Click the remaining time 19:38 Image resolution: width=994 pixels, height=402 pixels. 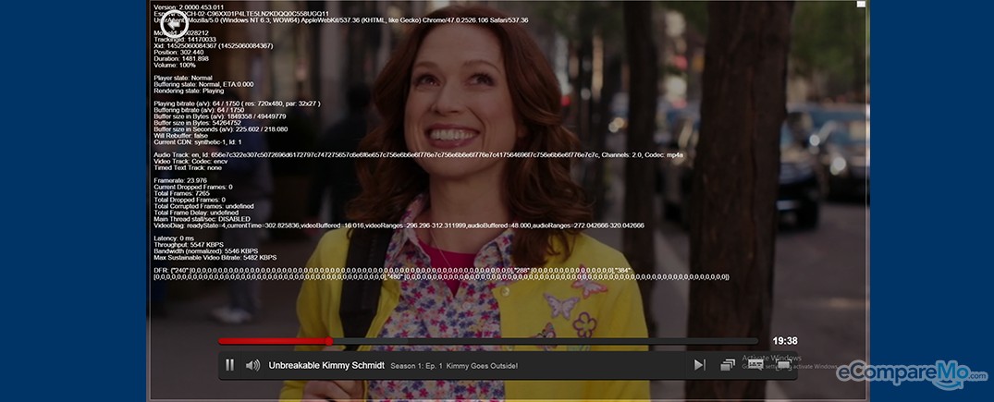coord(785,341)
